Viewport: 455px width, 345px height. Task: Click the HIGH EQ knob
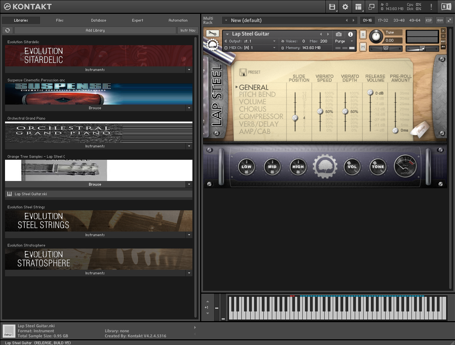tap(298, 167)
